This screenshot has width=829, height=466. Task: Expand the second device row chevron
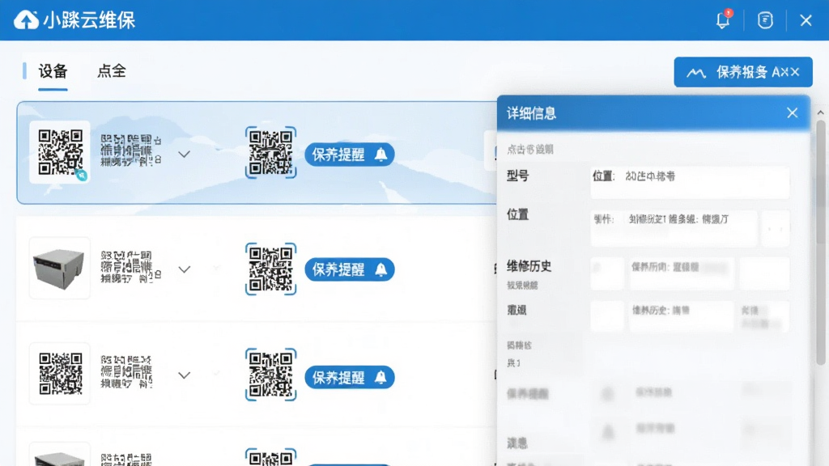pyautogui.click(x=184, y=269)
